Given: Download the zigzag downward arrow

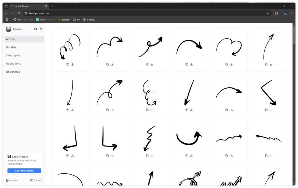Looking at the screenshot, I should point(152,156).
